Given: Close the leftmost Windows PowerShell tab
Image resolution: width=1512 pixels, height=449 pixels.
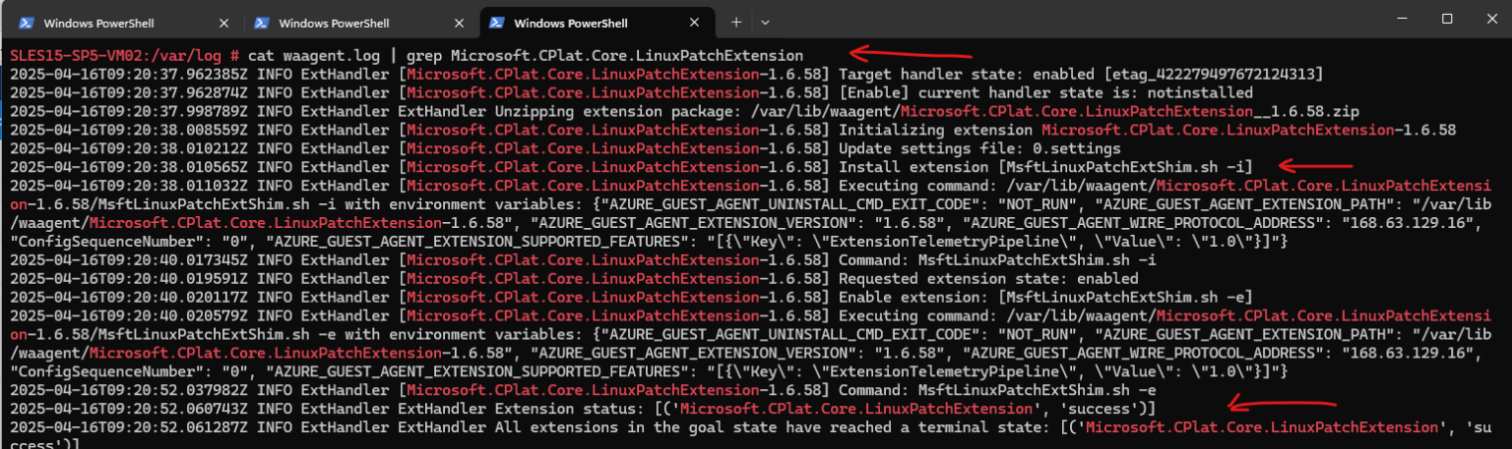Looking at the screenshot, I should tap(223, 23).
